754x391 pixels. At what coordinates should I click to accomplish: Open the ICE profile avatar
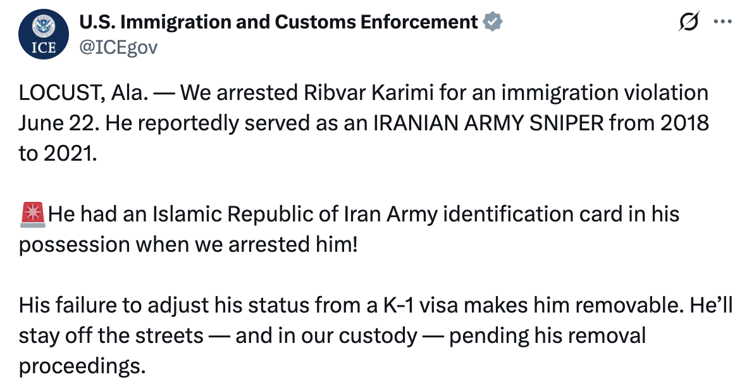pos(43,34)
